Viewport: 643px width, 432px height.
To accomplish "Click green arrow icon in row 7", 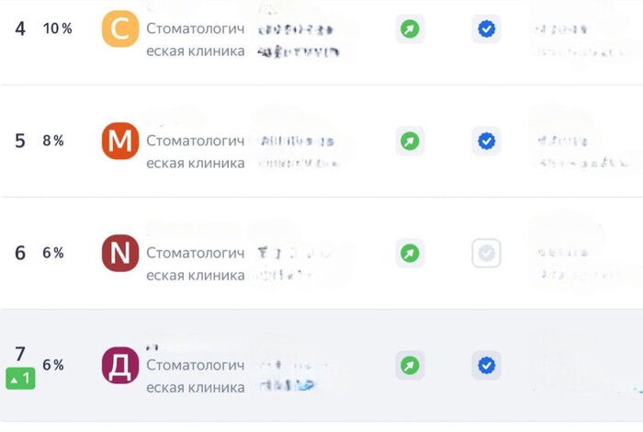I will (x=410, y=365).
